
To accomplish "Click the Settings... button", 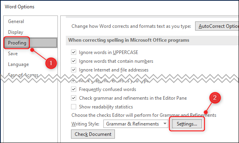I will click(187, 124).
